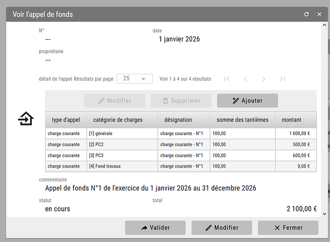The height and width of the screenshot is (242, 330).
Task: Go to previous page of results
Action: coord(245,79)
